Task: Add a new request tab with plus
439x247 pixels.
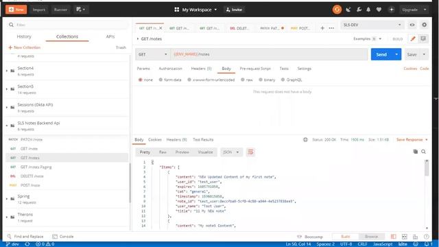Action: [x=322, y=28]
